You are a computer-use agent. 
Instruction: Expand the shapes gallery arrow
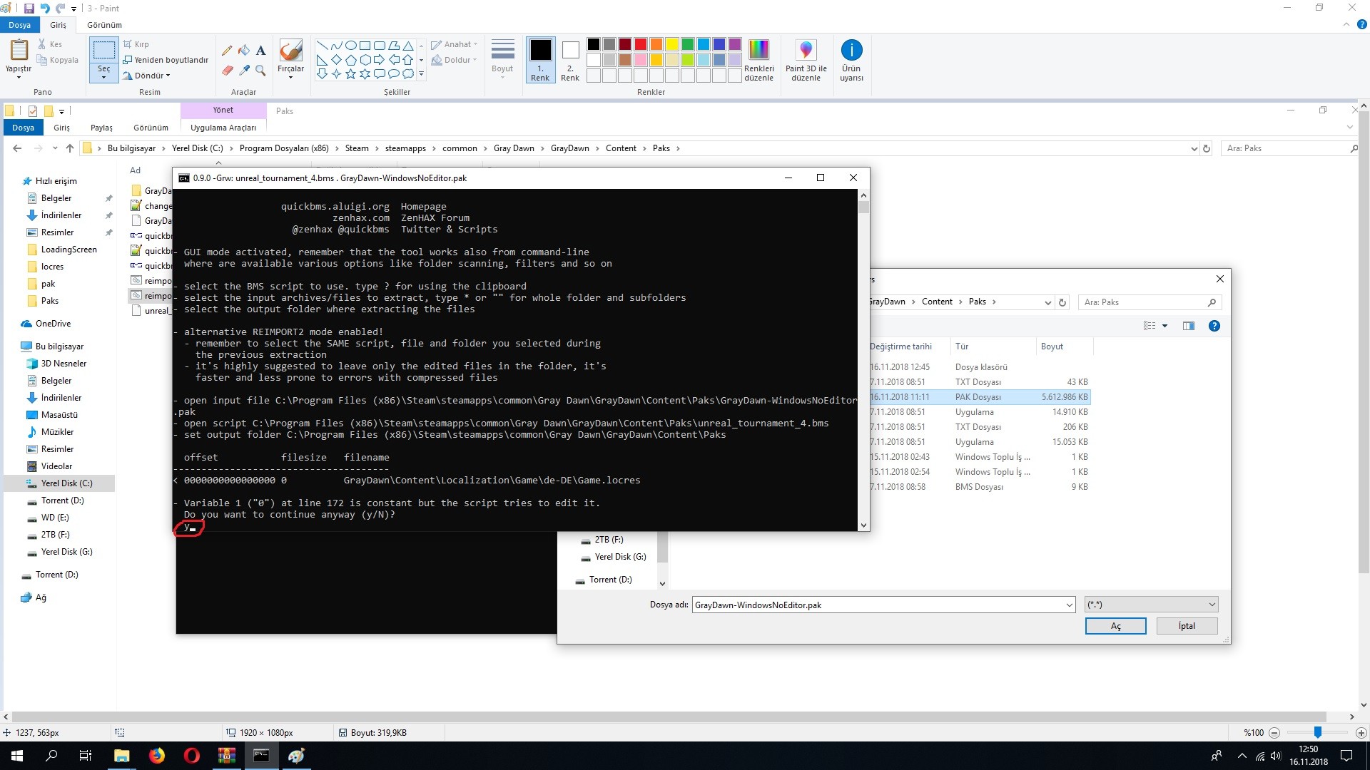coord(421,73)
